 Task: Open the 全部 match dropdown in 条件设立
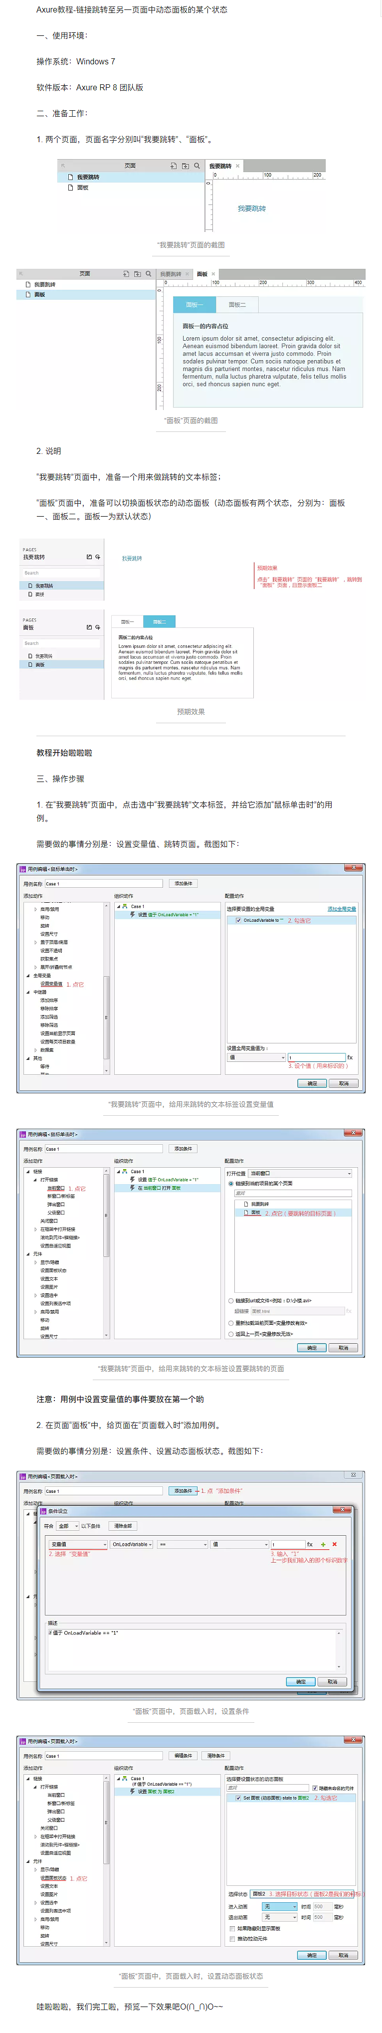click(68, 1526)
